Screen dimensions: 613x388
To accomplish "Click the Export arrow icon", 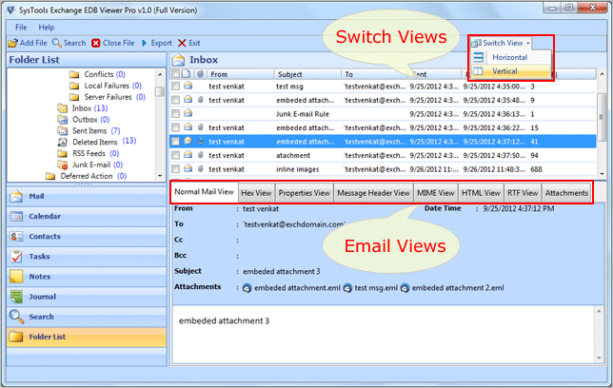I will (145, 43).
